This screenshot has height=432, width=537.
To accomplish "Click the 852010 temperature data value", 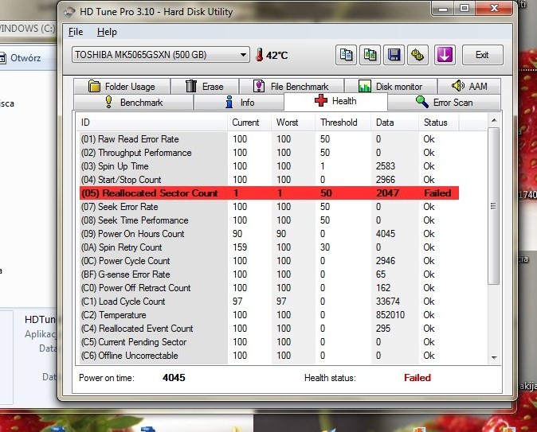I will [x=390, y=315].
